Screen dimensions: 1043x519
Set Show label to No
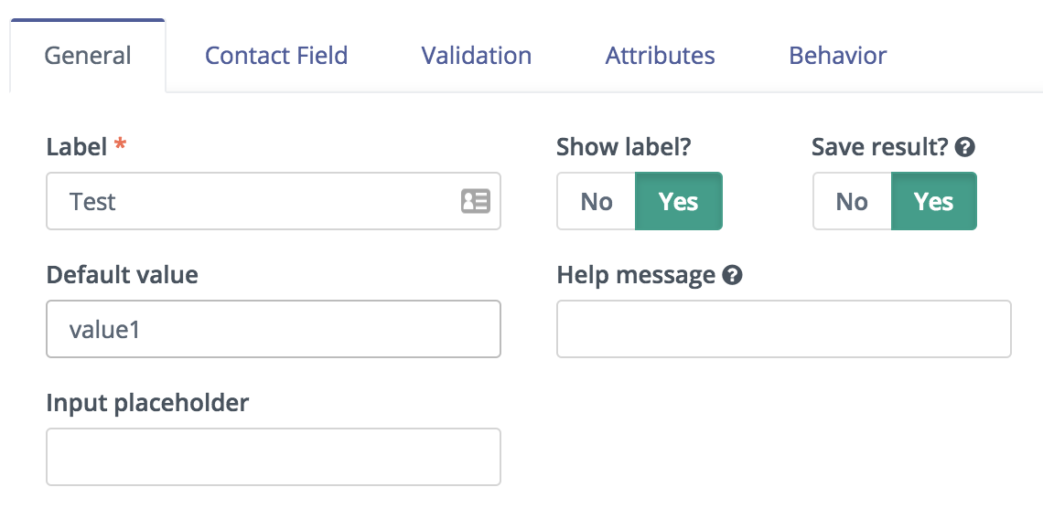pyautogui.click(x=596, y=201)
